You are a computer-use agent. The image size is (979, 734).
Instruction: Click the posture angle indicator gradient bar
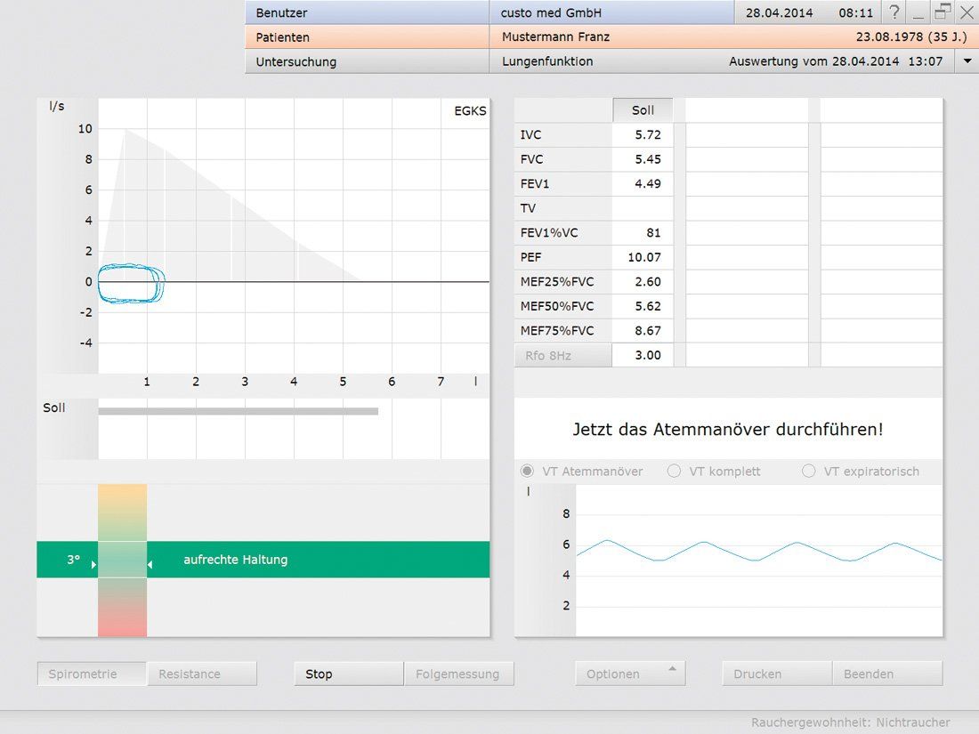point(122,560)
